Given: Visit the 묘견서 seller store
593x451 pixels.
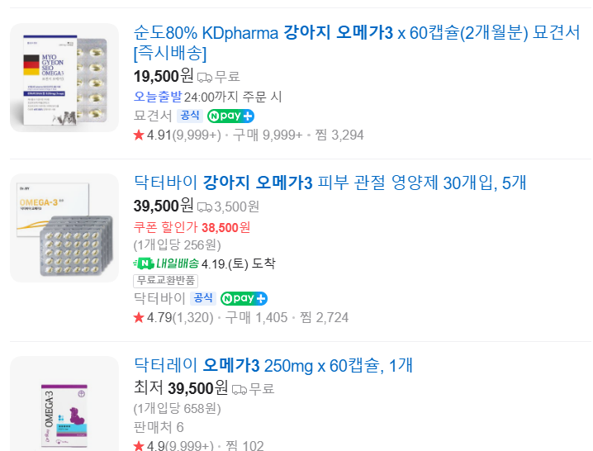Looking at the screenshot, I should click(x=152, y=116).
